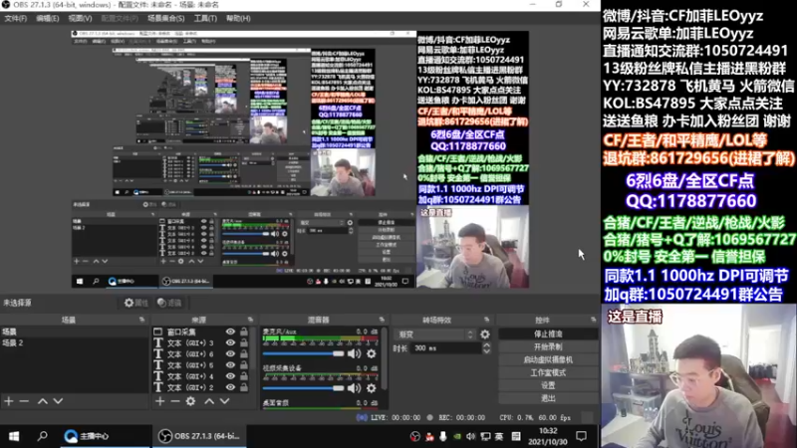Move scene down in Scenes list

pos(58,401)
